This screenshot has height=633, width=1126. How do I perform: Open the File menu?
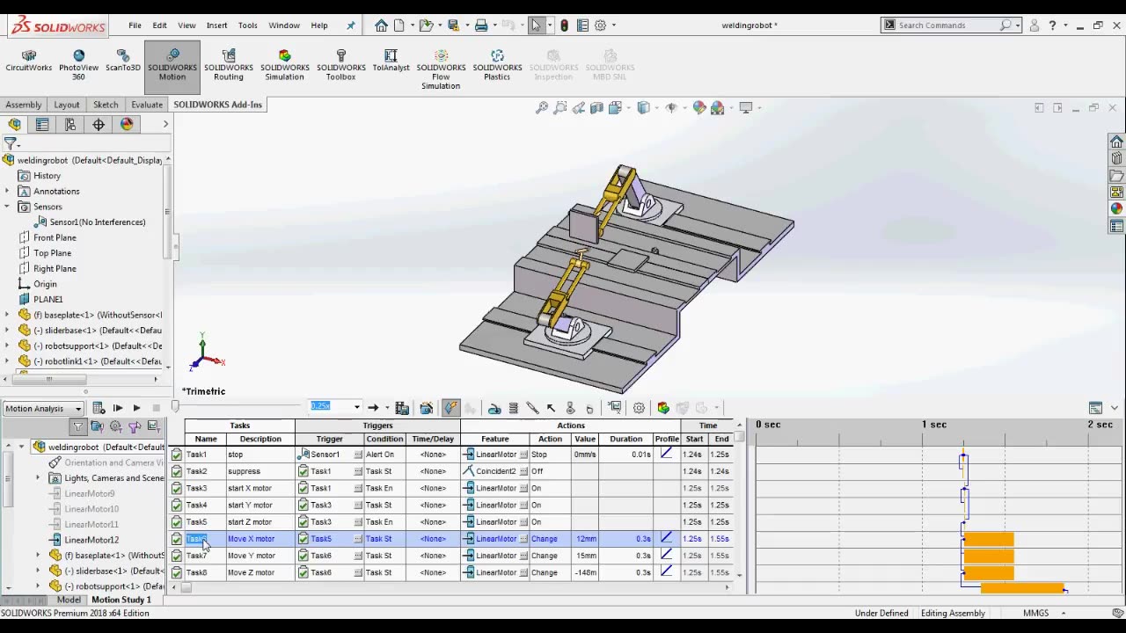coord(135,25)
